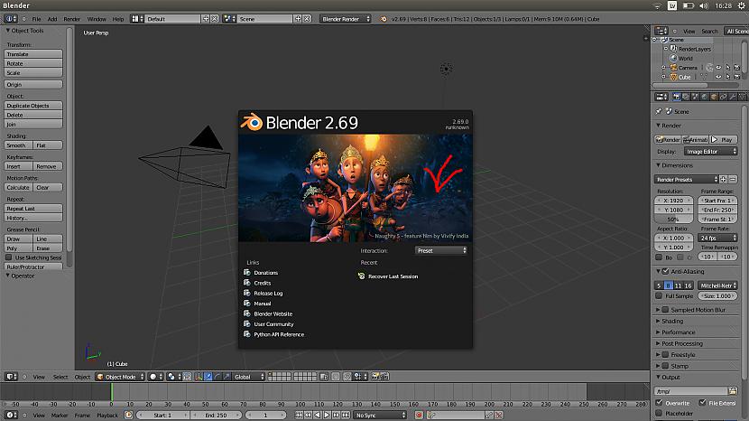The image size is (749, 421).
Task: Toggle Cube visibility eye in outliner
Action: point(718,77)
